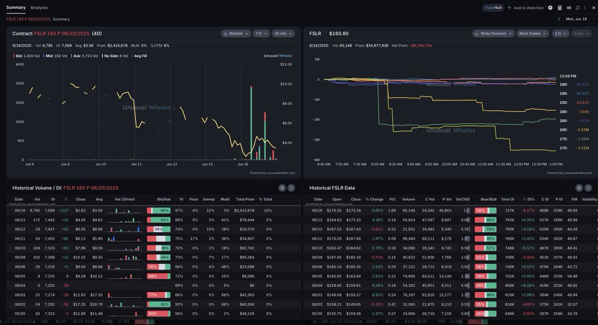The image size is (598, 325).
Task: Open the table layout icon in top bar
Action: click(x=569, y=7)
